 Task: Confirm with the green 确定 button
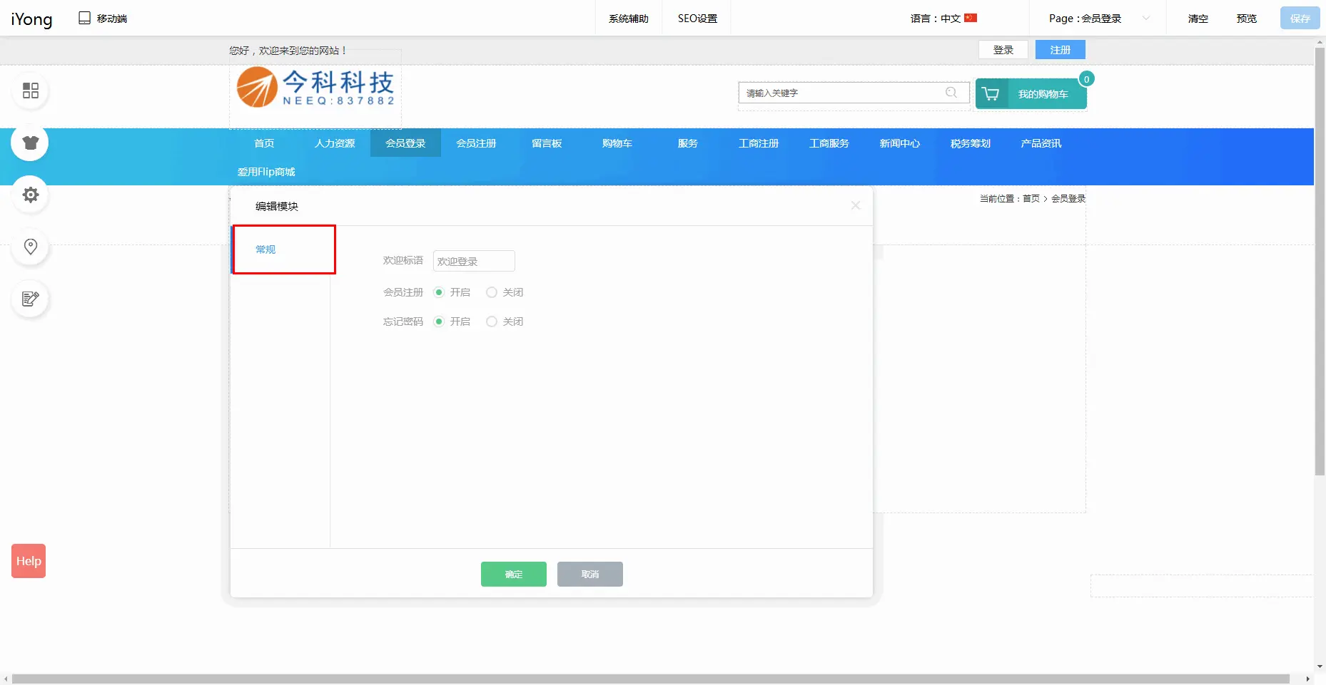pos(513,574)
